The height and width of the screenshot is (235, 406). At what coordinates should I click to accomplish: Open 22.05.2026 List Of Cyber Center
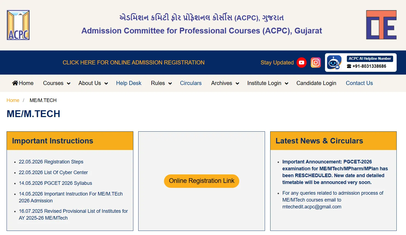point(53,172)
